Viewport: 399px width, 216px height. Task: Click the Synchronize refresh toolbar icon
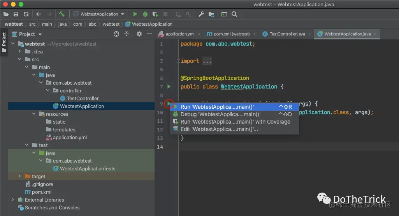click(x=26, y=14)
